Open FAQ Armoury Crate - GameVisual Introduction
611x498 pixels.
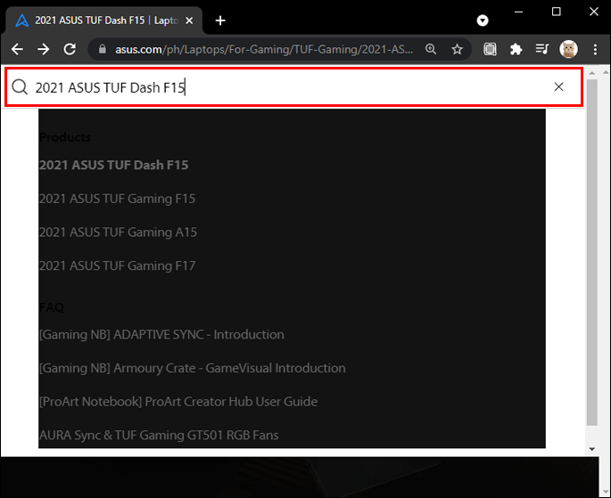pos(192,368)
